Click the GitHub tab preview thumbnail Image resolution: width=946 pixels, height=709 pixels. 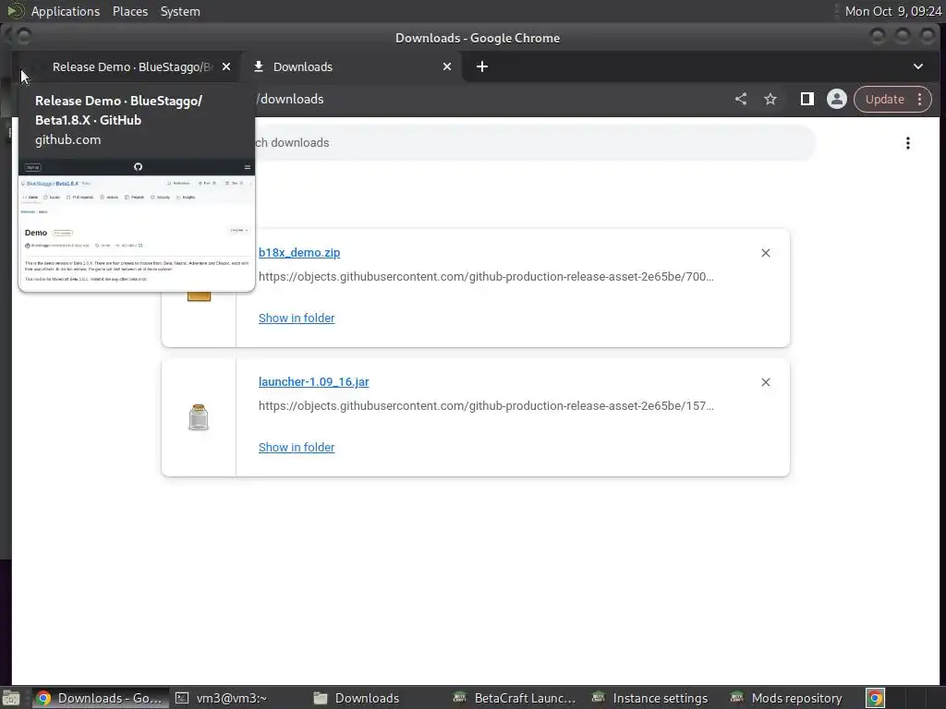(x=137, y=225)
